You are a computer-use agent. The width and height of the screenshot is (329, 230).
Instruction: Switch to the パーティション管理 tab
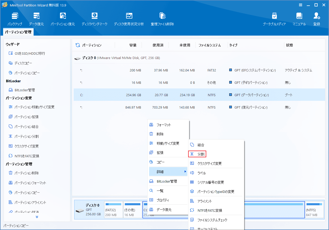coord(18,32)
